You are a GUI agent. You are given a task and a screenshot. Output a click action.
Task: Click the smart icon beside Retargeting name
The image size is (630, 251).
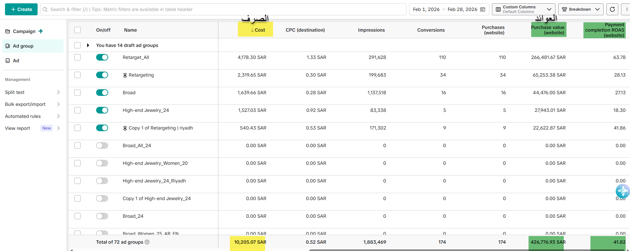point(125,75)
